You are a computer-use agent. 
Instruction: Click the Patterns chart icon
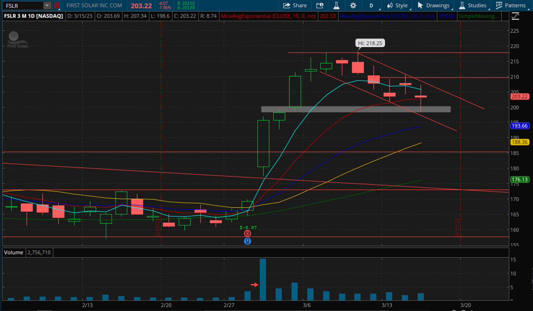pyautogui.click(x=499, y=5)
